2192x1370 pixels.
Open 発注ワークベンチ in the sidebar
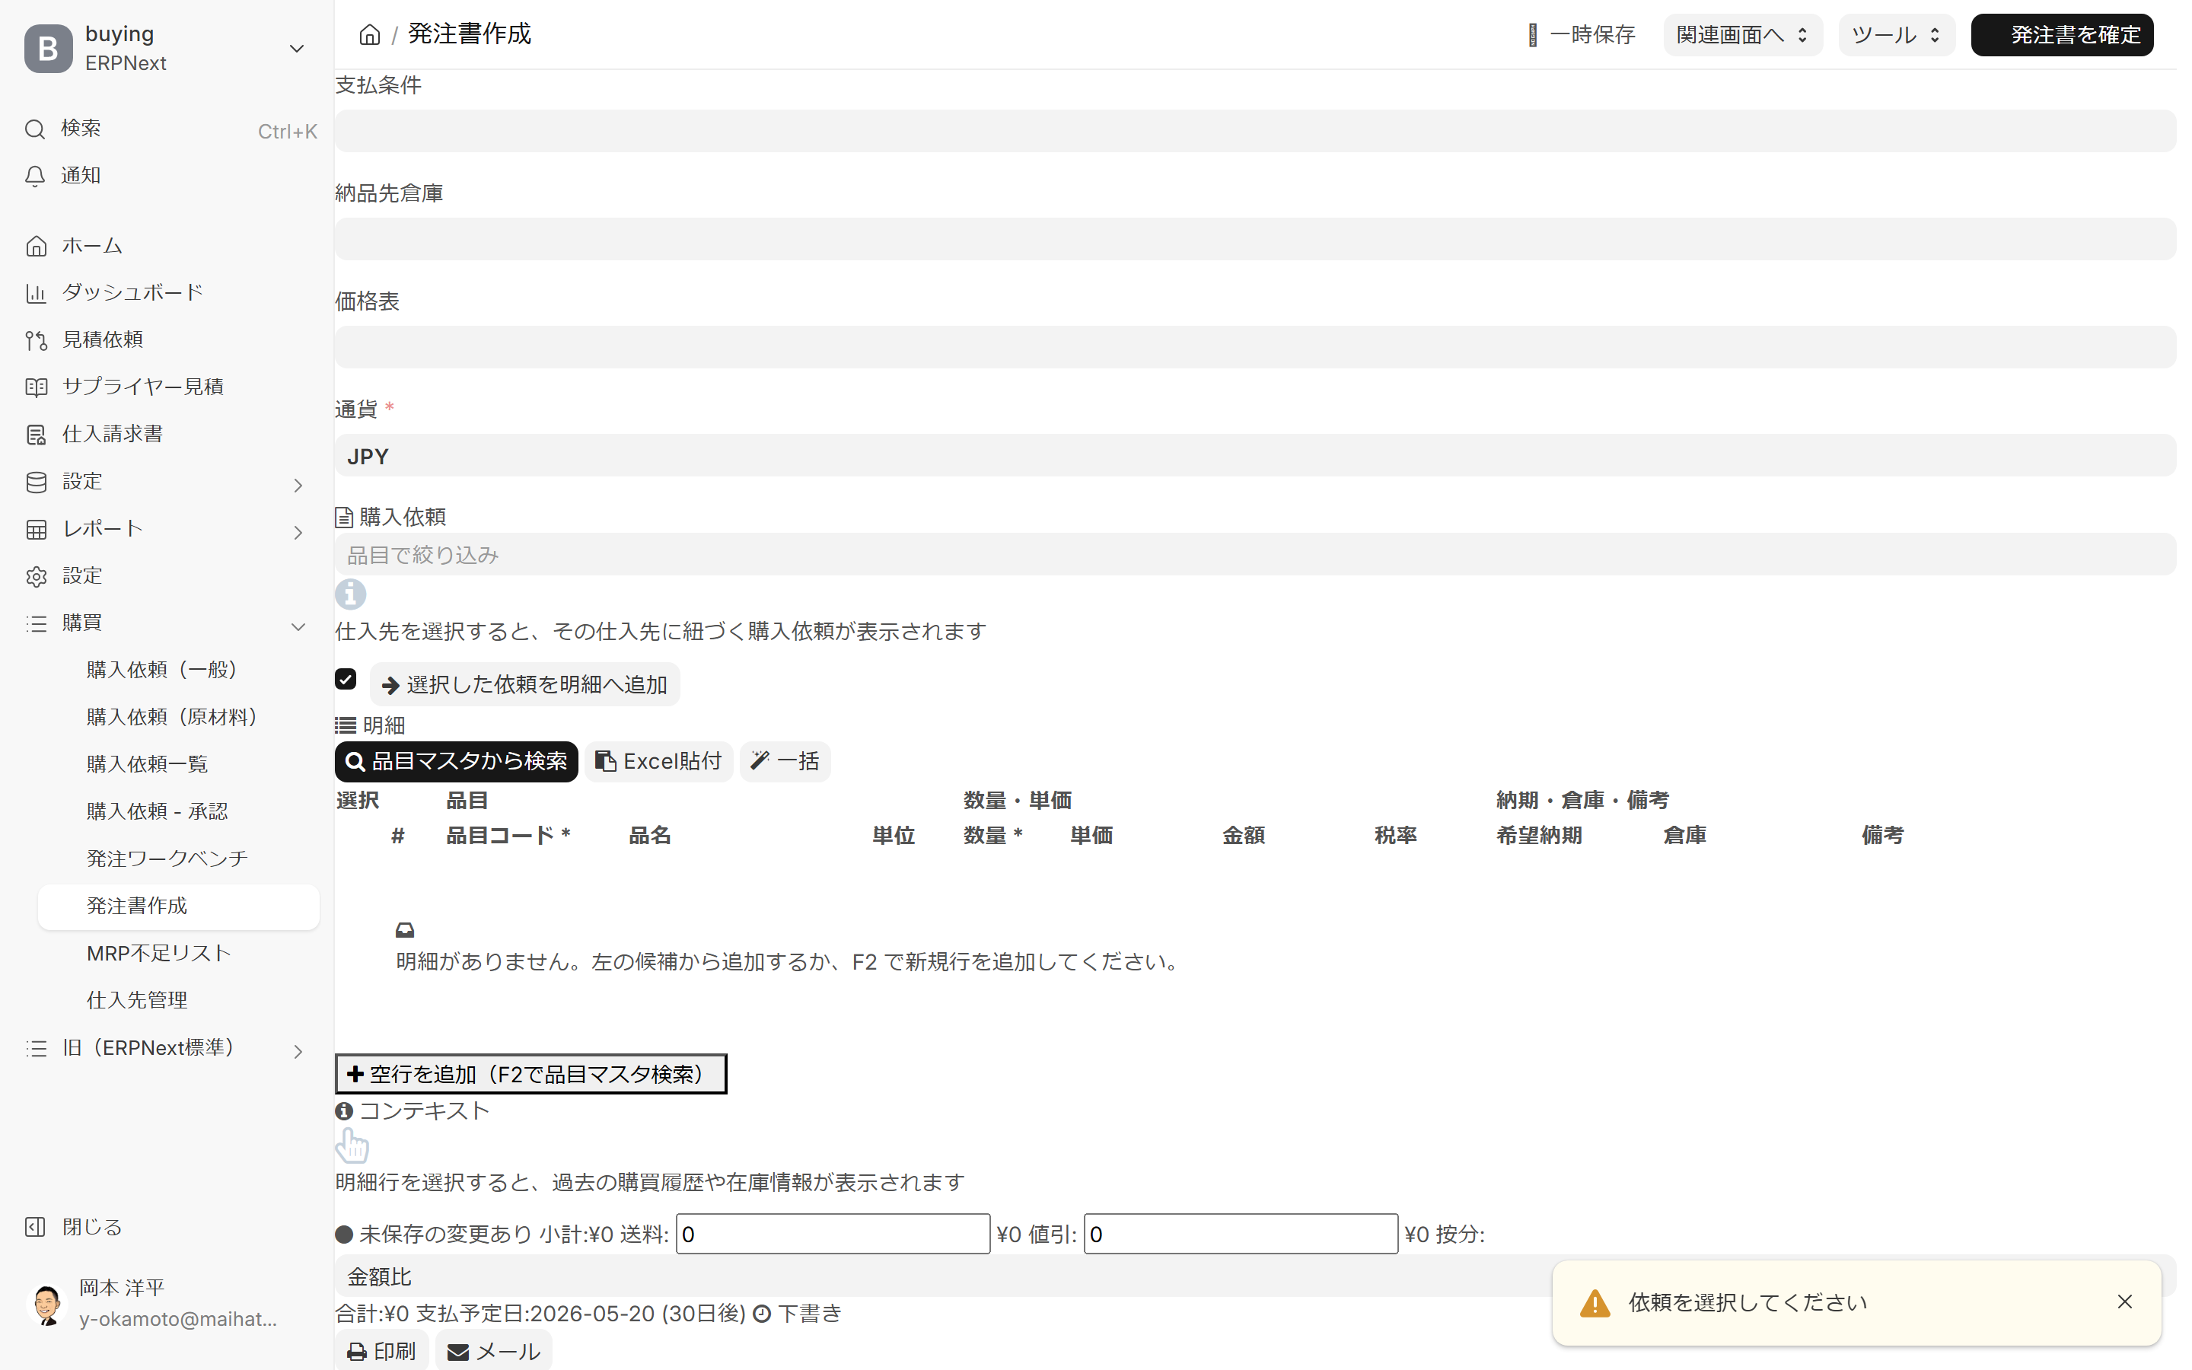coord(167,858)
